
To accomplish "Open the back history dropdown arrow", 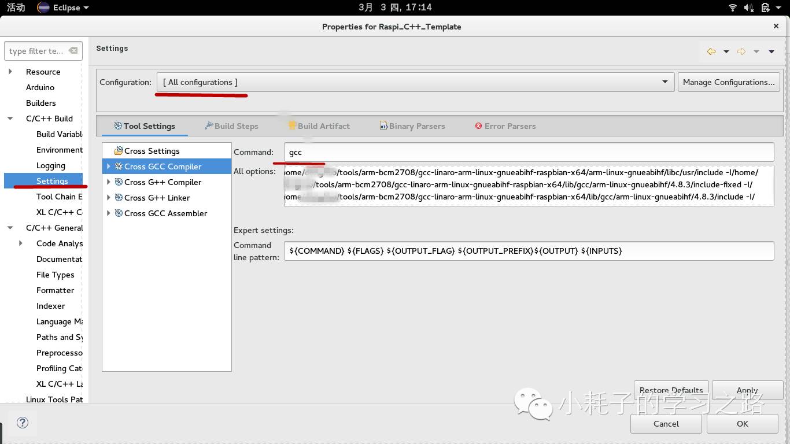I will pyautogui.click(x=726, y=51).
